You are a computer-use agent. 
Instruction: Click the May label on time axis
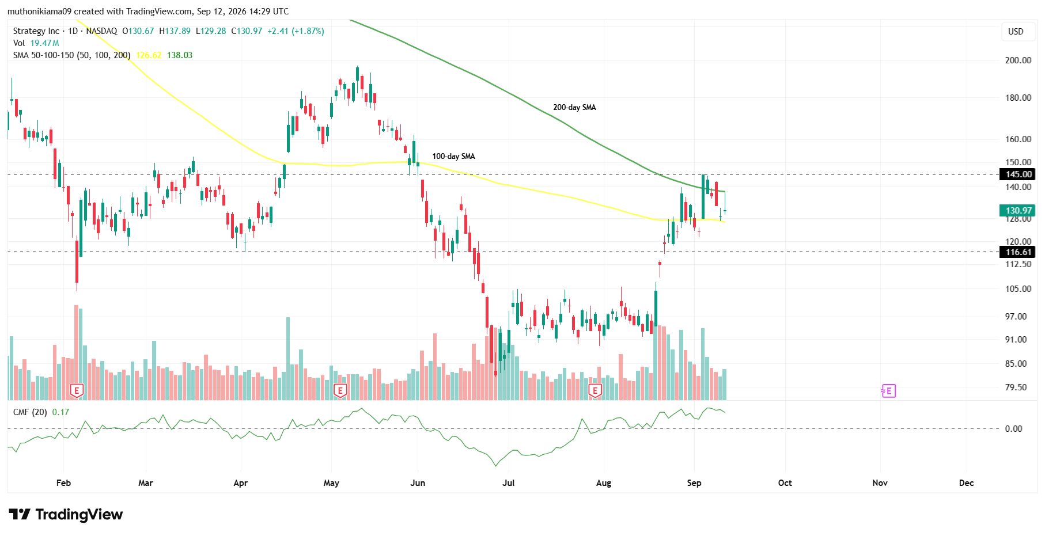(331, 483)
